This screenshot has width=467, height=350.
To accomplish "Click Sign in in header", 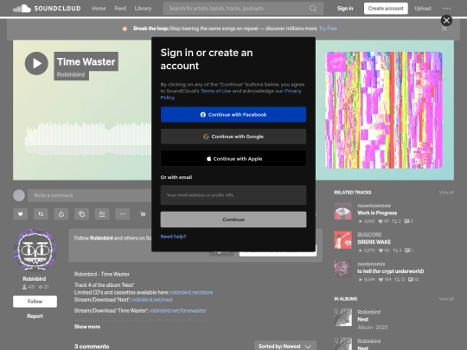I will [x=345, y=9].
